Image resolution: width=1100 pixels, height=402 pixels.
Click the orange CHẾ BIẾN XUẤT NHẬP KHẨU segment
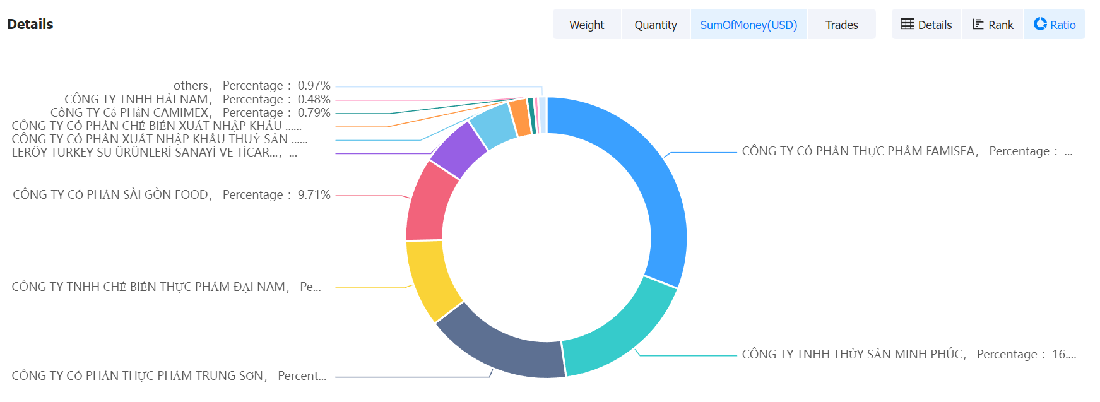point(520,118)
